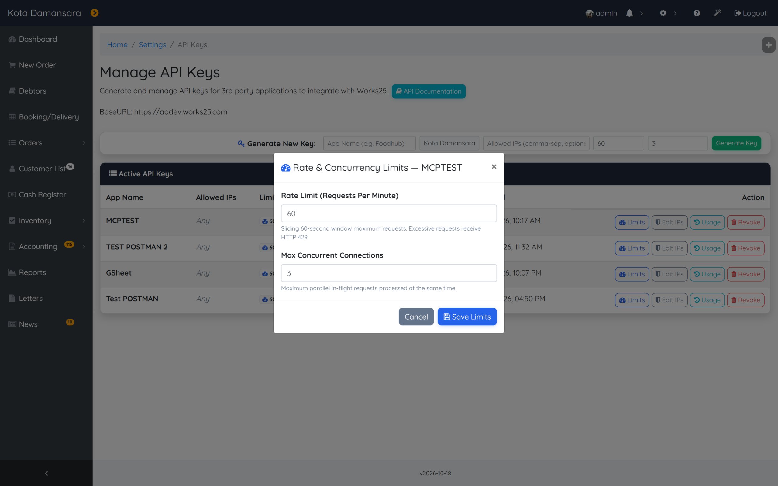The height and width of the screenshot is (486, 778).
Task: Click the help question mark icon
Action: [x=696, y=13]
